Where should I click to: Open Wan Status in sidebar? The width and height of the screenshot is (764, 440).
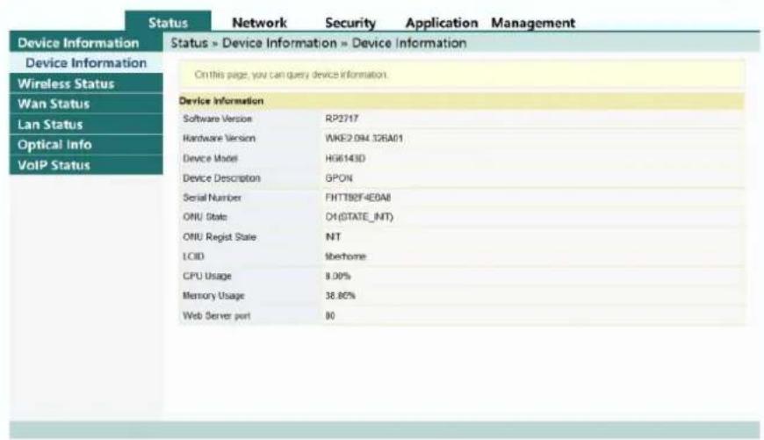tap(86, 104)
